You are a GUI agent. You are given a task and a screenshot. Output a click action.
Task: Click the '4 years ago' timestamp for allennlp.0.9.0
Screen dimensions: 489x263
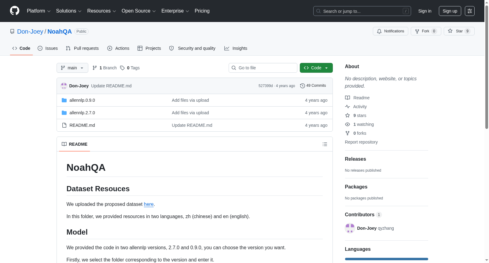316,100
